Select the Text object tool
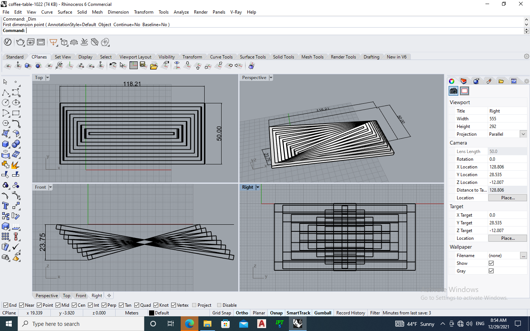 [6, 206]
